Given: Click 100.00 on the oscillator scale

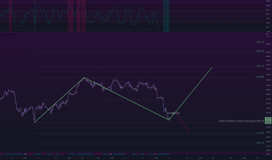Looking at the screenshot, I should point(268,6).
